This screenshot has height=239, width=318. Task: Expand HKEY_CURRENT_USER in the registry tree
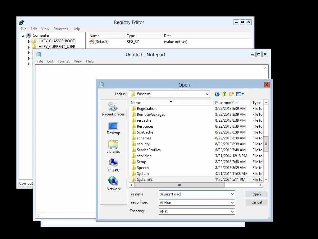coord(29,47)
